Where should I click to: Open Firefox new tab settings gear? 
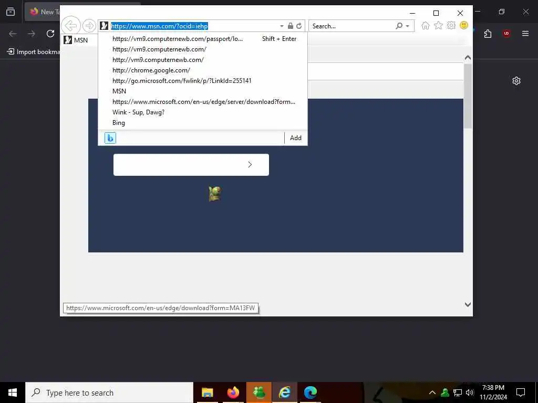(x=516, y=81)
